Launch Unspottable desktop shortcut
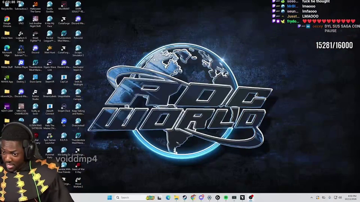The height and width of the screenshot is (202, 360). click(64, 94)
